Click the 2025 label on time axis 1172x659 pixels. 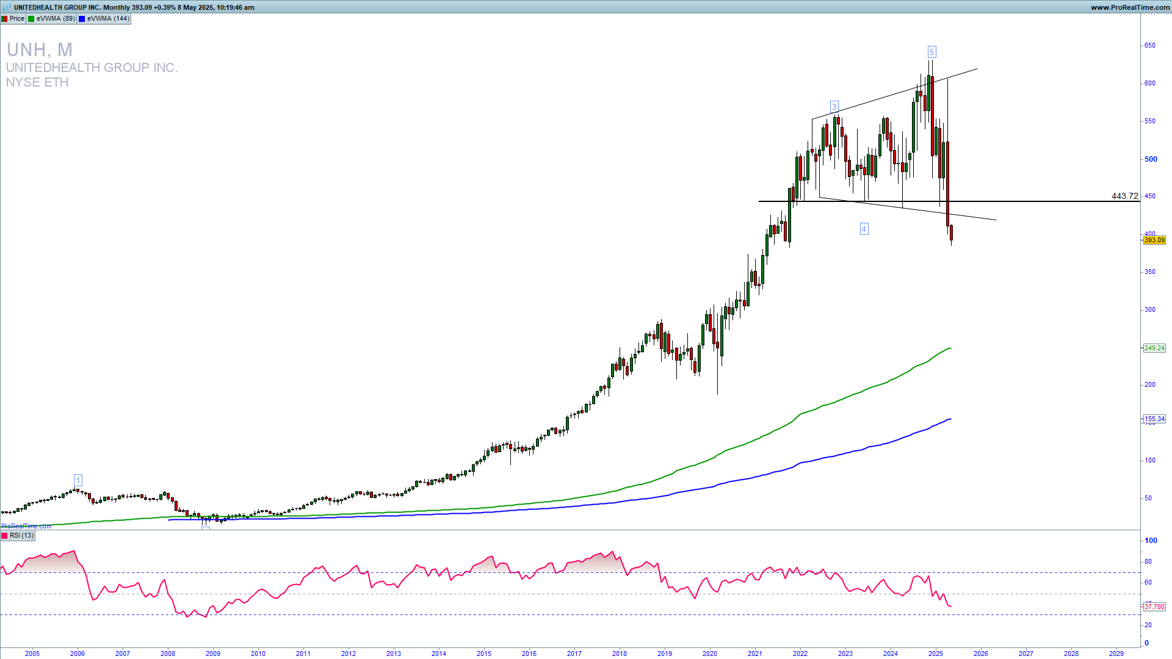(x=936, y=654)
